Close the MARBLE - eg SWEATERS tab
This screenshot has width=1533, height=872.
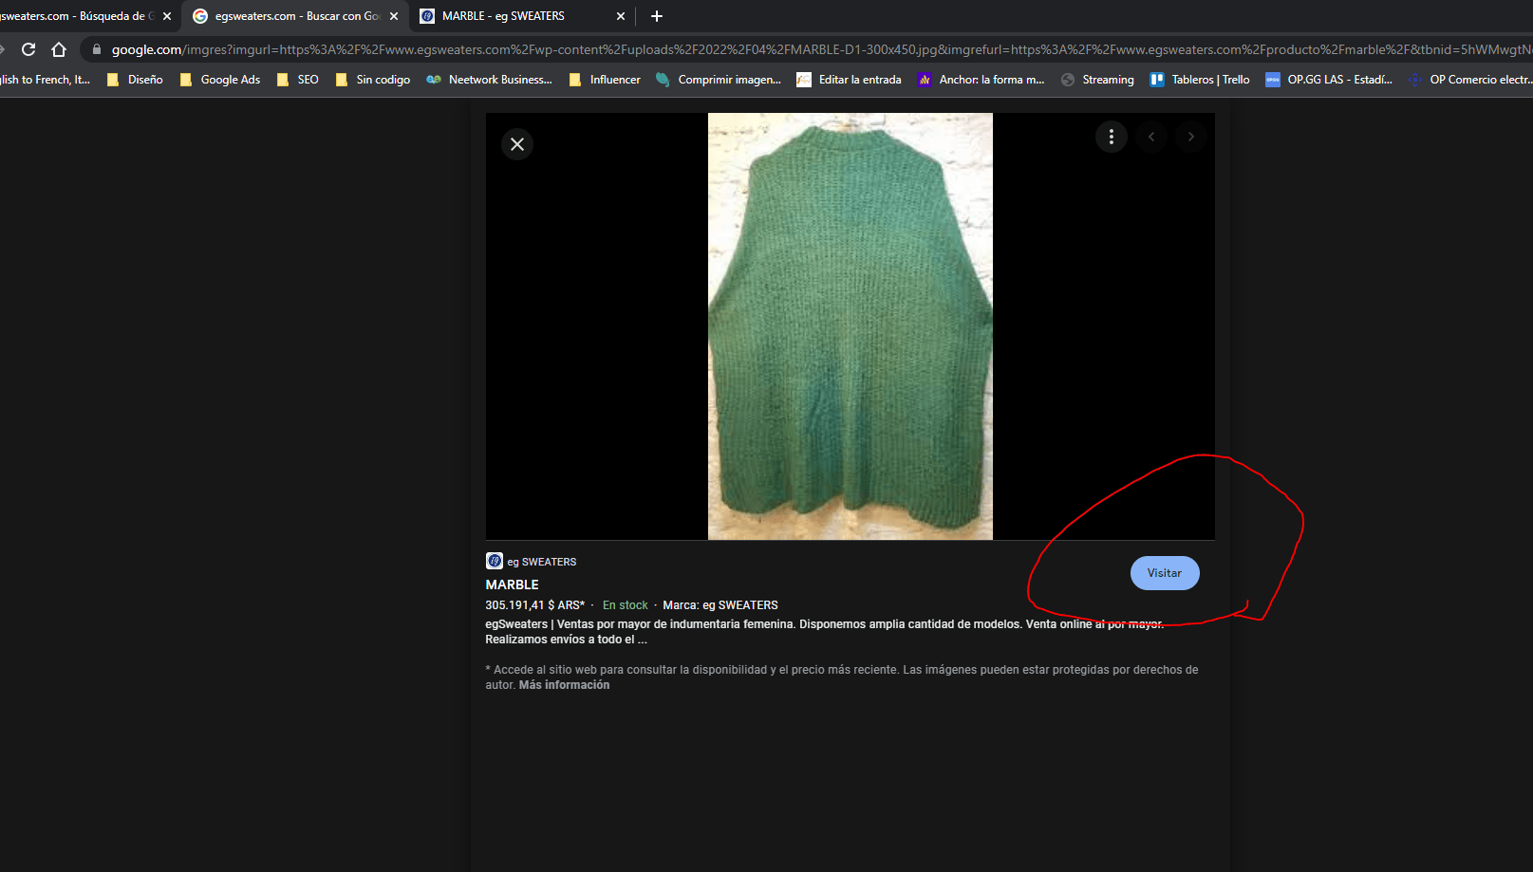[621, 16]
